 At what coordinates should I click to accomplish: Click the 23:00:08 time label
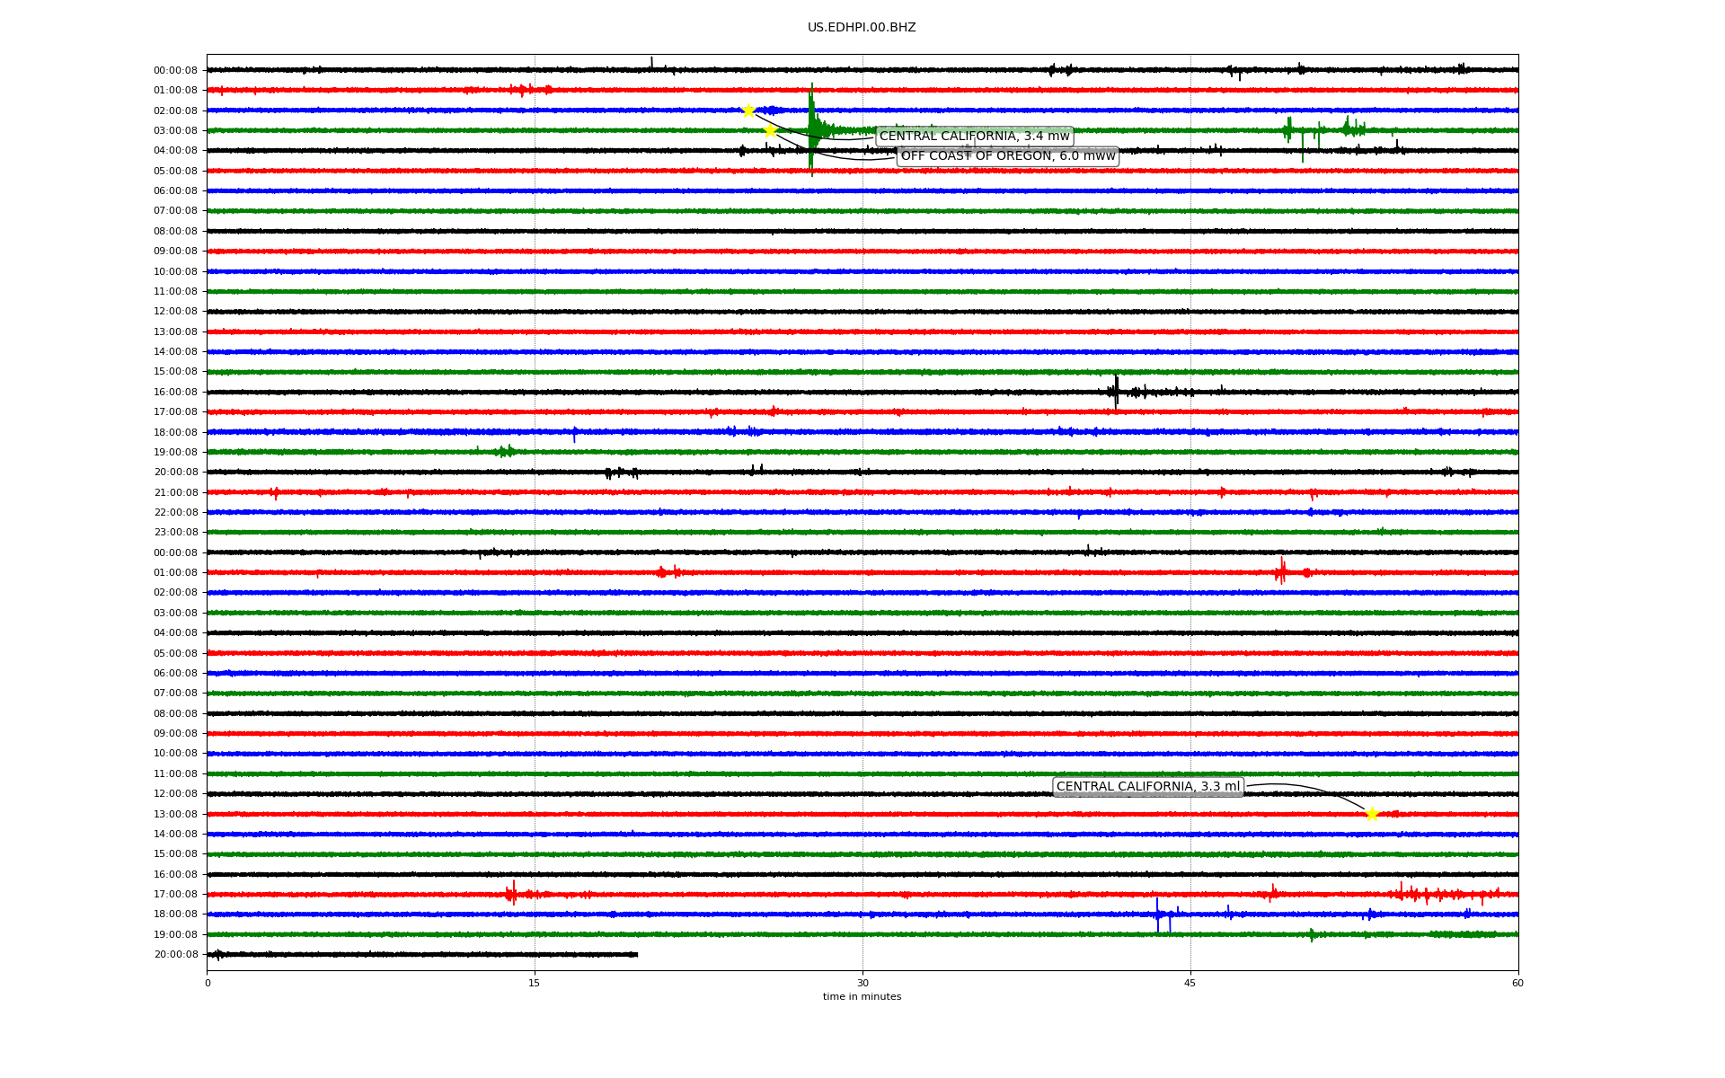click(x=175, y=533)
